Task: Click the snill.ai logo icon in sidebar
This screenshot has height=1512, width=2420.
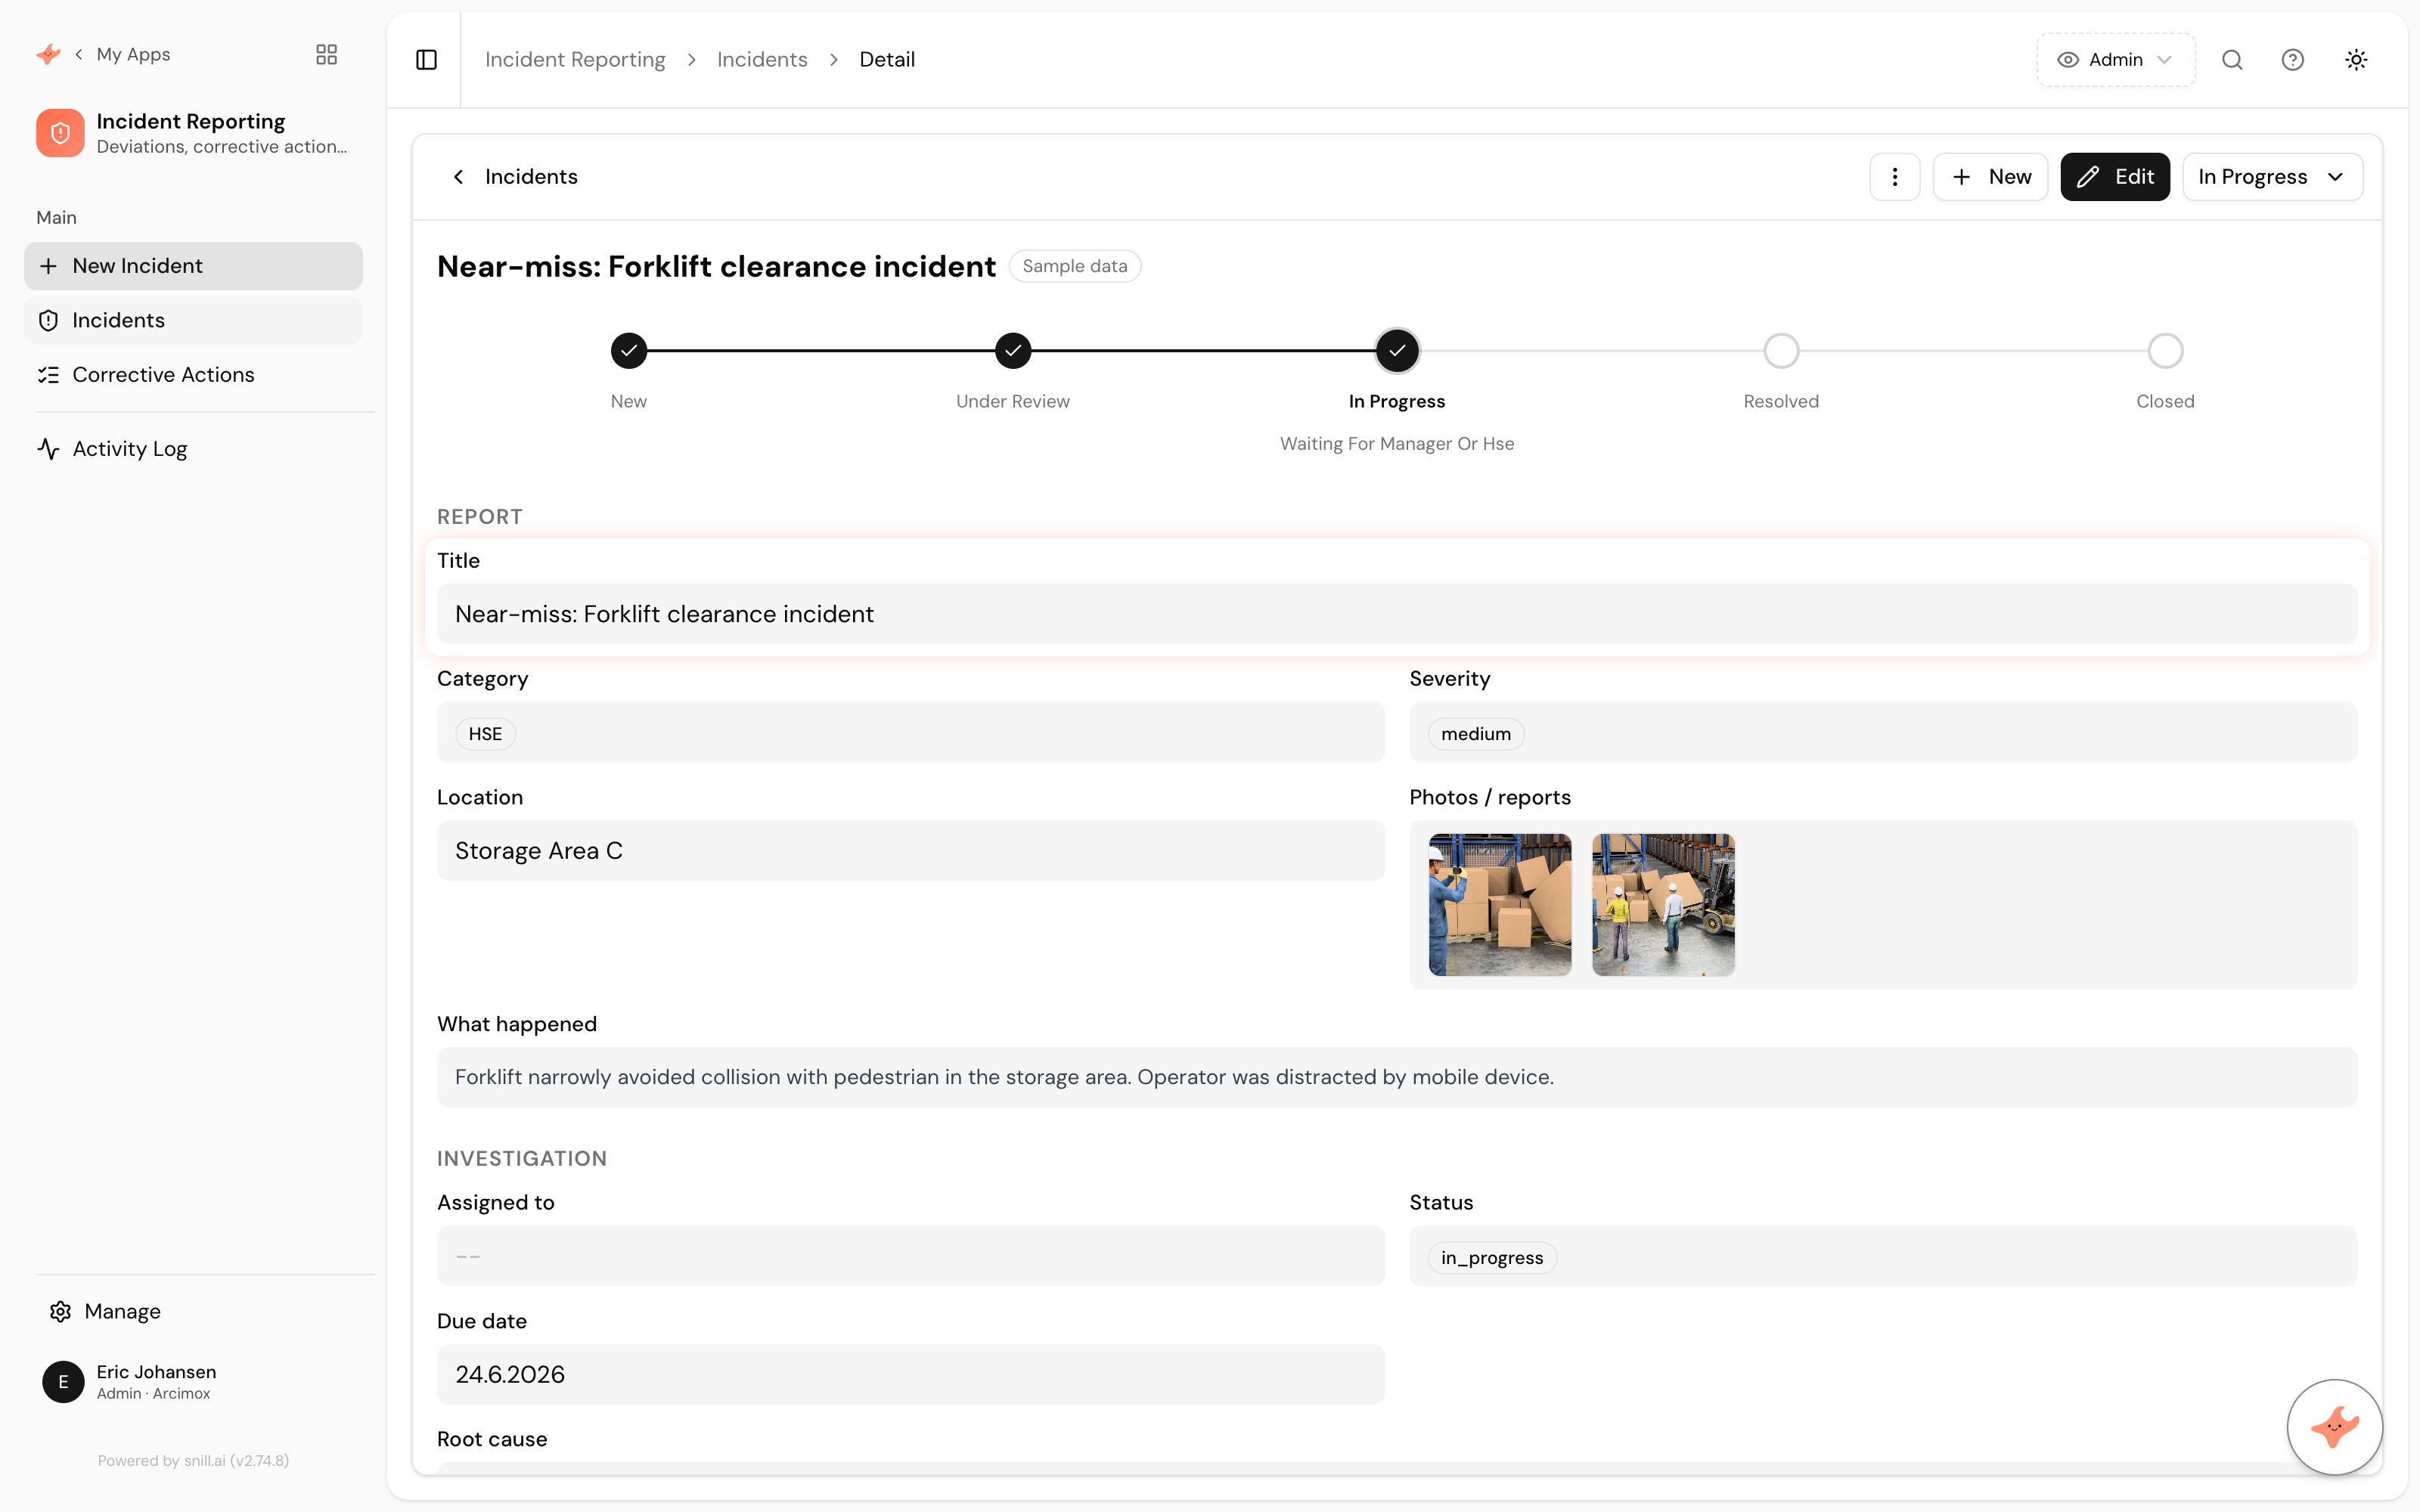Action: [x=48, y=54]
